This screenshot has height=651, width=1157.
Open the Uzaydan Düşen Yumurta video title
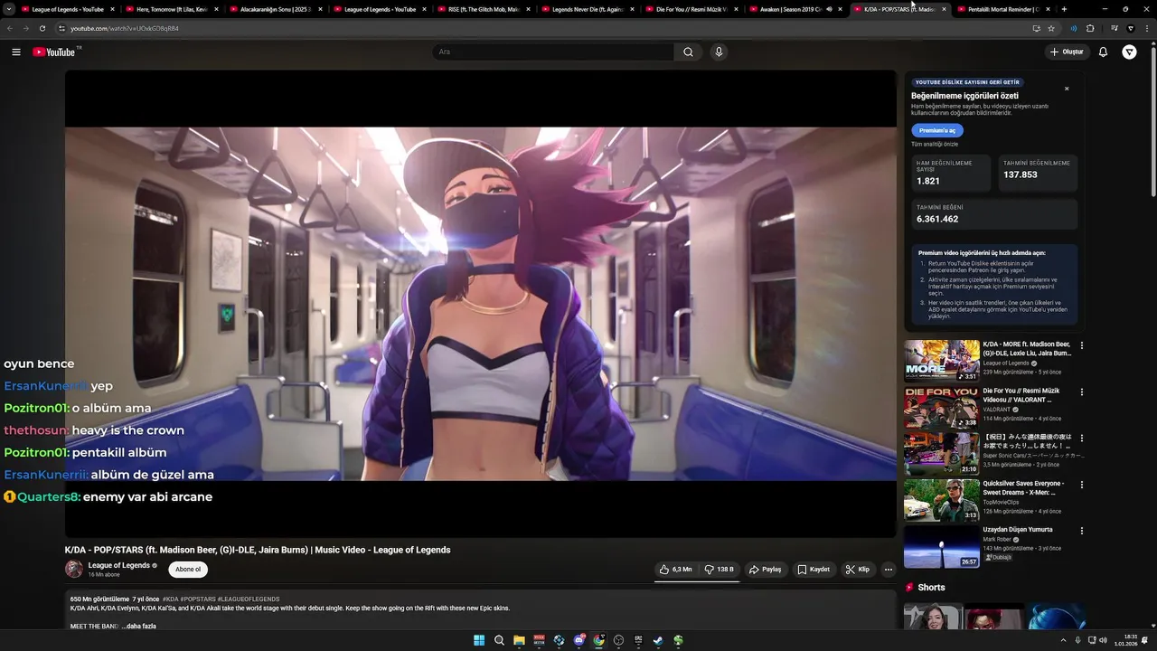[x=1018, y=530]
